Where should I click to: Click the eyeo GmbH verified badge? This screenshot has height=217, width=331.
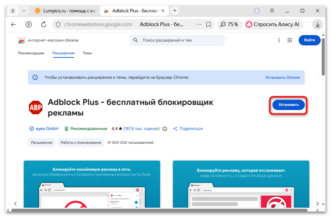(x=31, y=129)
